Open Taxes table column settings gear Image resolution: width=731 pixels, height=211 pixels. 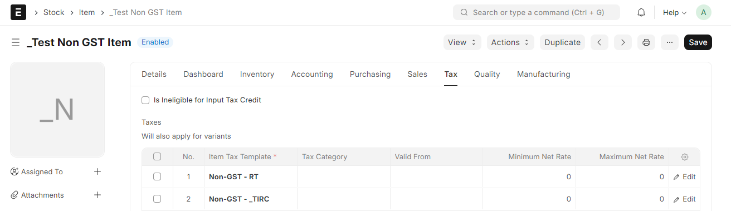point(685,157)
